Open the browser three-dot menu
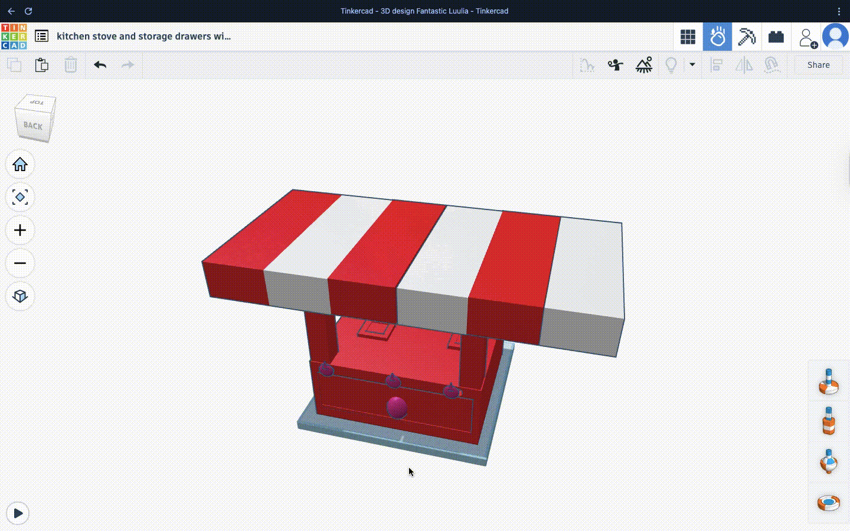Image resolution: width=850 pixels, height=531 pixels. [x=839, y=11]
